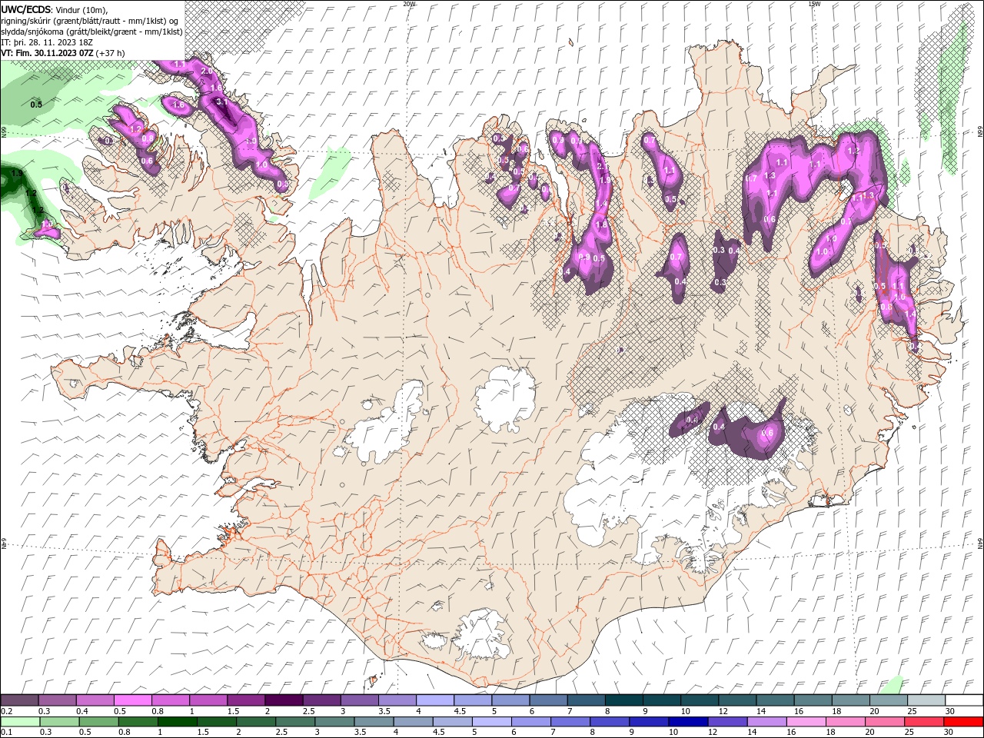The height and width of the screenshot is (738, 984).
Task: Click the pale gray 25–30 top-row legend swatch
Action: pos(926,700)
